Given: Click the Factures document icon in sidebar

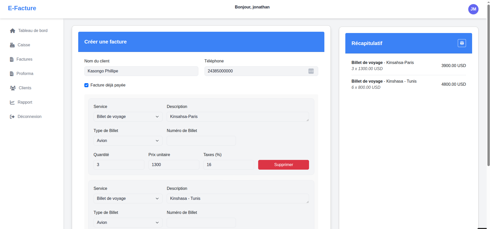Looking at the screenshot, I should tap(12, 59).
